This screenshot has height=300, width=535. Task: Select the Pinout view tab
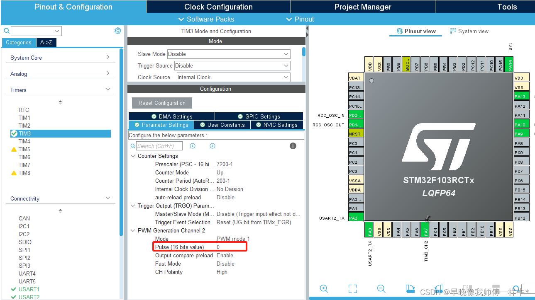pyautogui.click(x=416, y=31)
